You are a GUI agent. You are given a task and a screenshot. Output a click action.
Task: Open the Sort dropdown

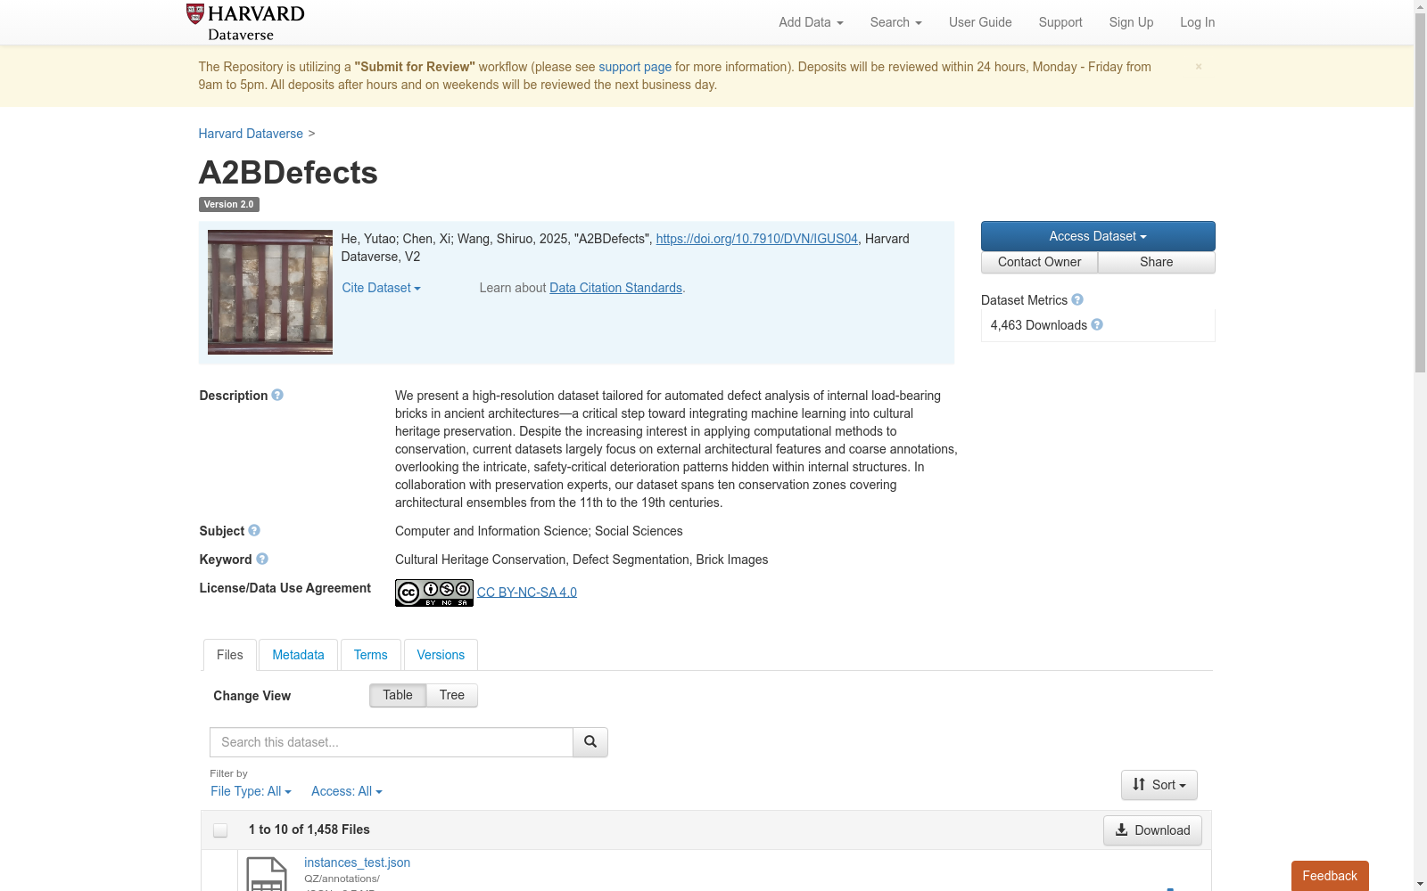tap(1159, 785)
